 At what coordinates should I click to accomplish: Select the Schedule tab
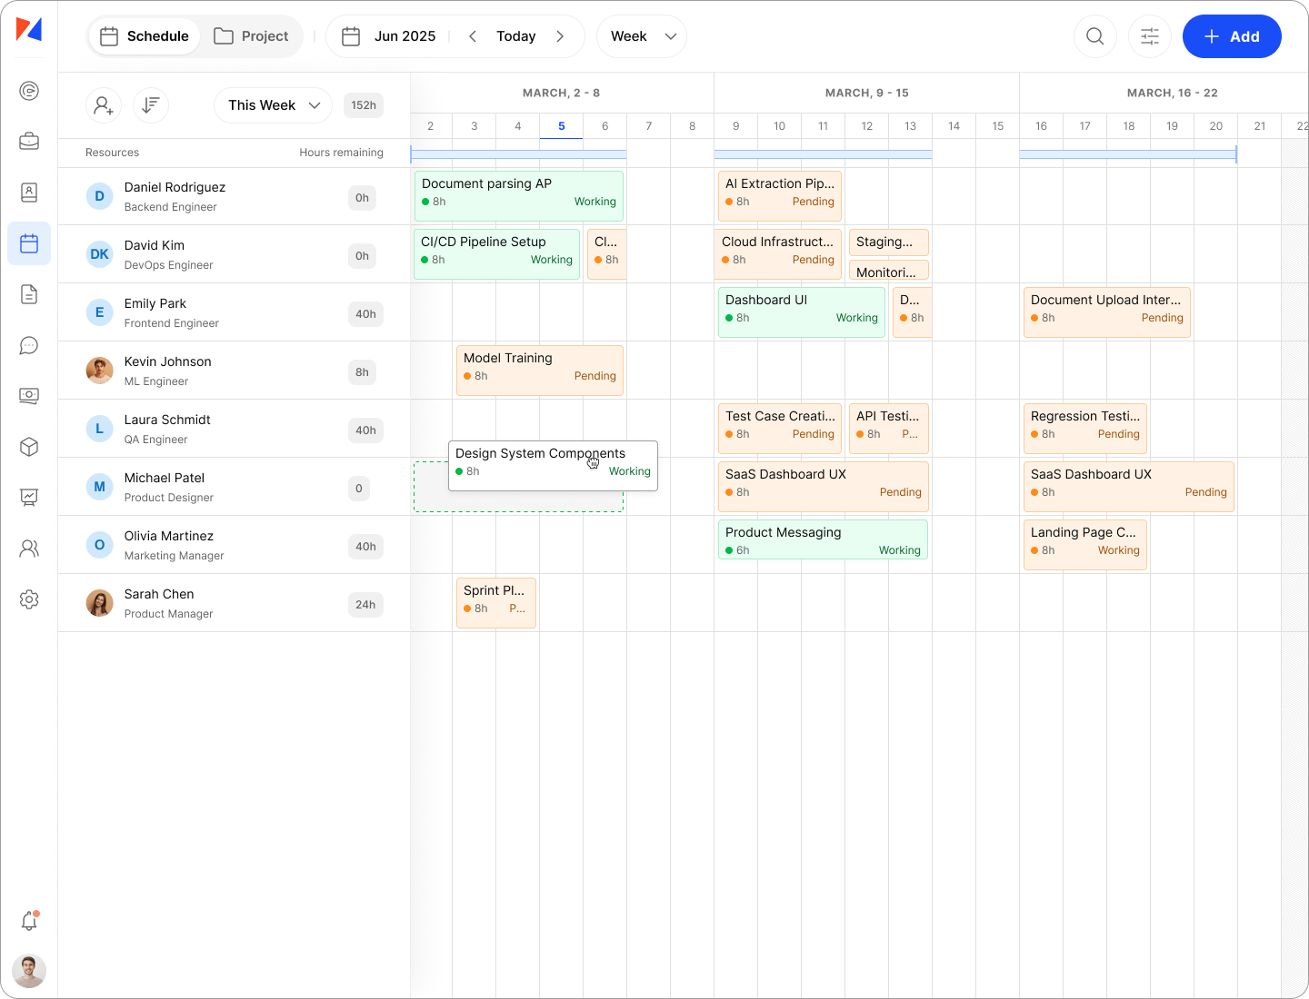click(145, 36)
